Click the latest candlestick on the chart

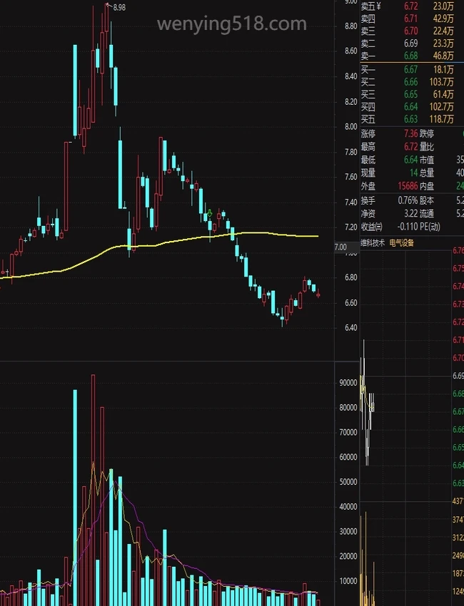[318, 293]
